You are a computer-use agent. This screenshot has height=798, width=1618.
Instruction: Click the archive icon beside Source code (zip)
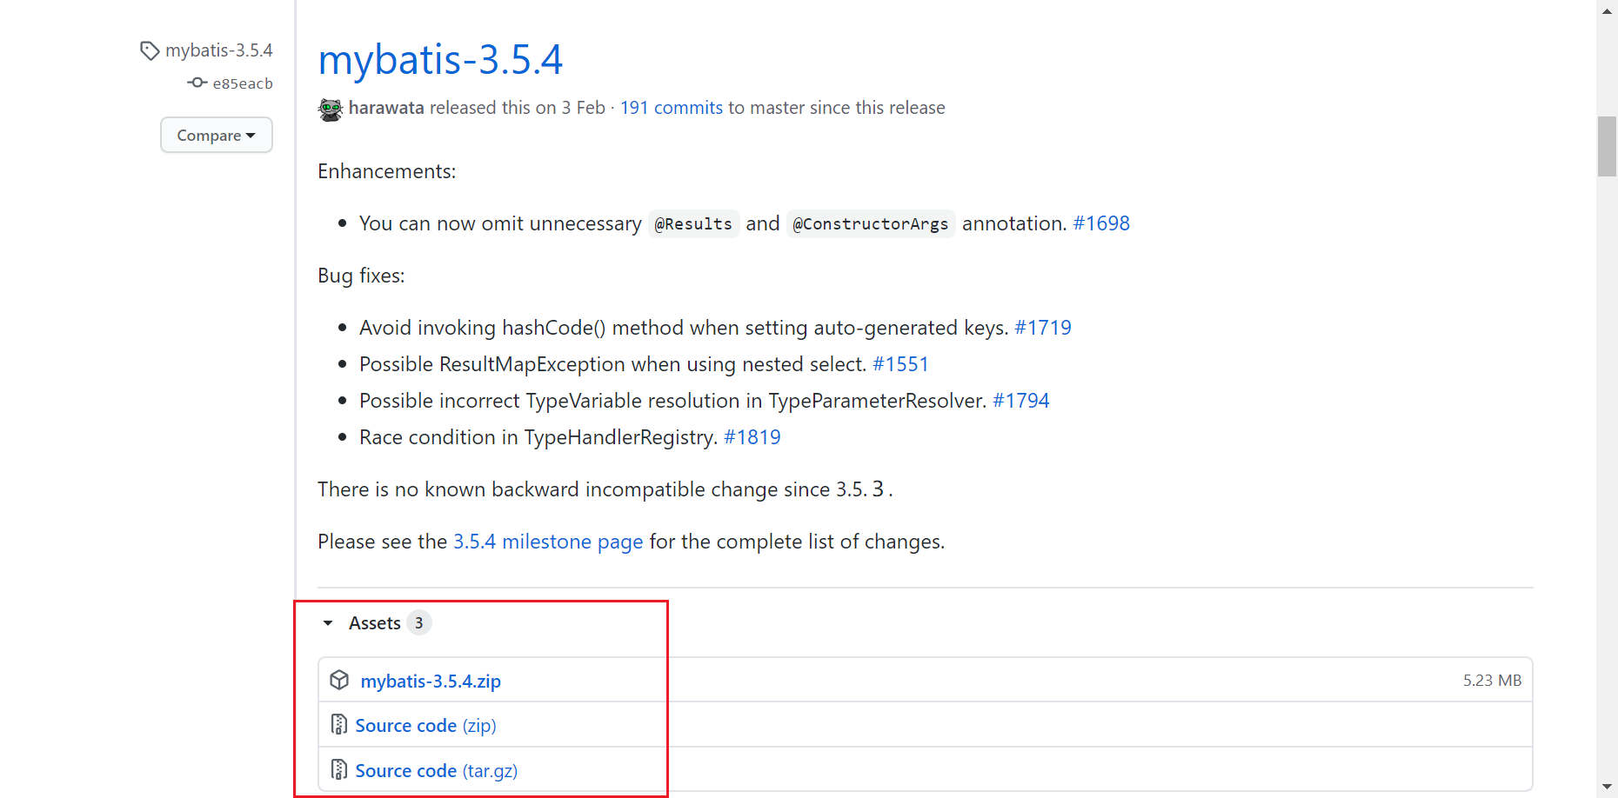click(339, 724)
